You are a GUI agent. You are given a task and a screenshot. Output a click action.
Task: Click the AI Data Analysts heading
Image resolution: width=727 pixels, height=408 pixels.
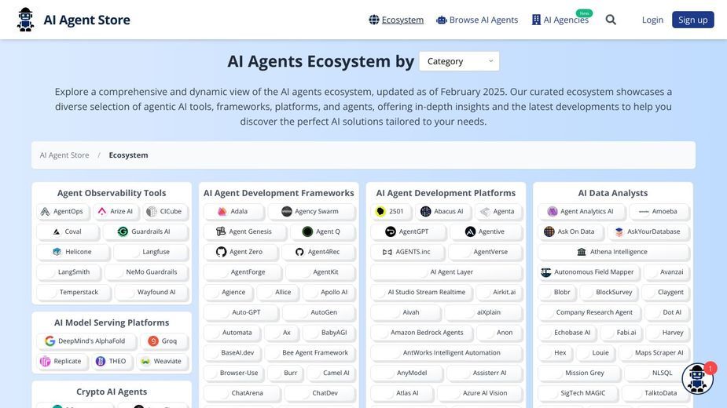pos(613,193)
